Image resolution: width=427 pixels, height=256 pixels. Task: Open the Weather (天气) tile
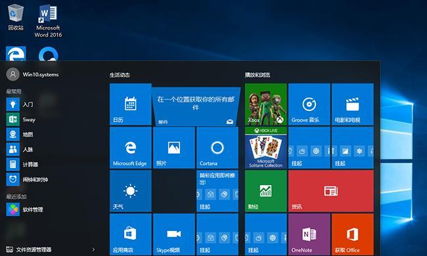[x=131, y=191]
